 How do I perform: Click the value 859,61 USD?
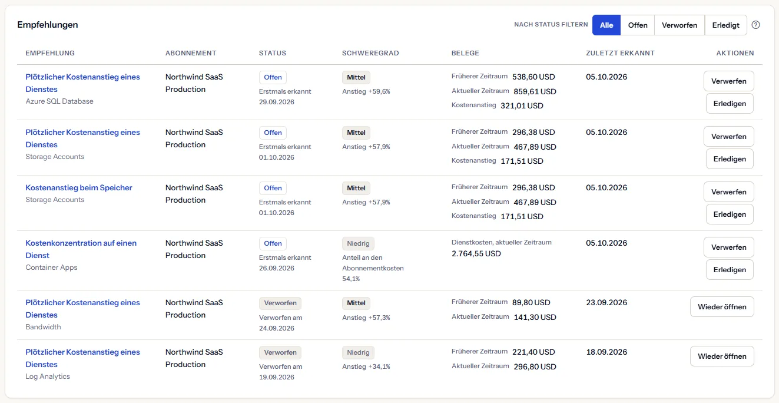click(x=535, y=92)
